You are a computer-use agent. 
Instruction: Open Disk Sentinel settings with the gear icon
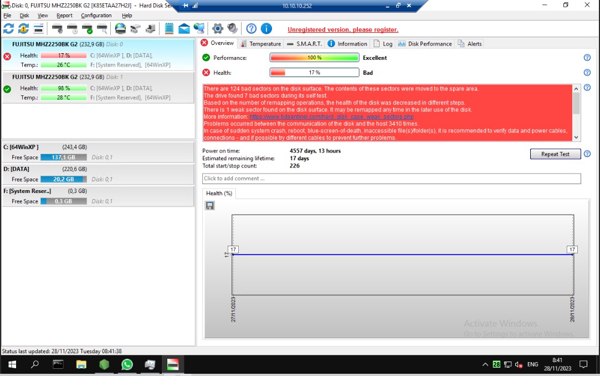[x=218, y=28]
